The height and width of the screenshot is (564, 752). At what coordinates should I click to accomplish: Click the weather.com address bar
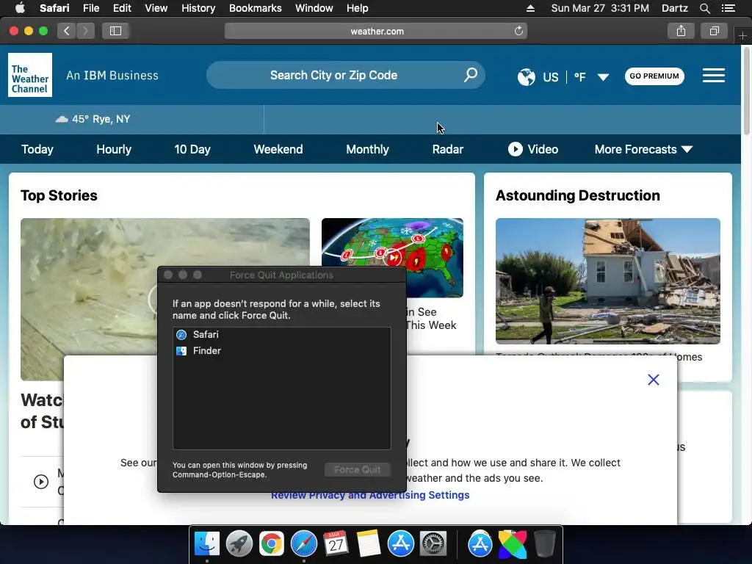[x=376, y=31]
